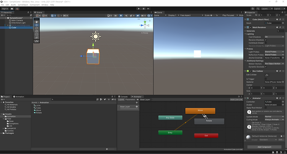This screenshot has height=154, width=287.
Task: Open Update Mode dropdown
Action: click(274, 117)
